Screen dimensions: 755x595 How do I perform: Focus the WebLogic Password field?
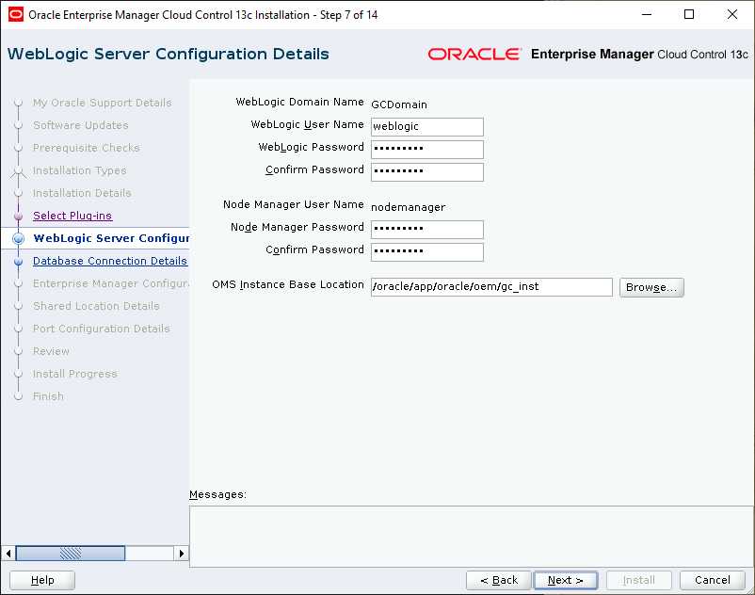[427, 150]
